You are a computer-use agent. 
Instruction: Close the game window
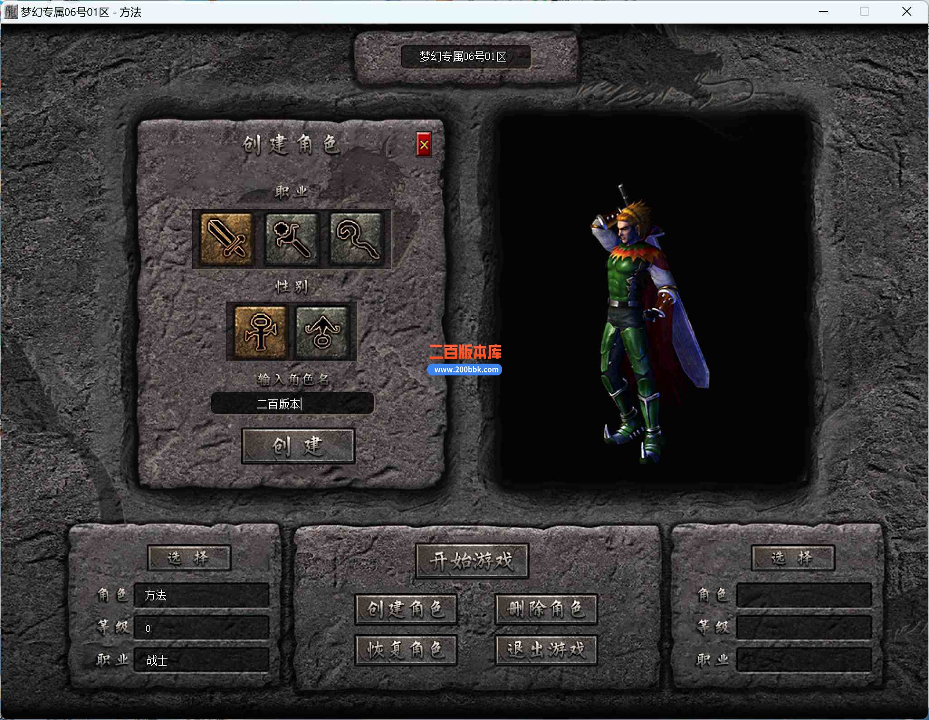pyautogui.click(x=906, y=12)
